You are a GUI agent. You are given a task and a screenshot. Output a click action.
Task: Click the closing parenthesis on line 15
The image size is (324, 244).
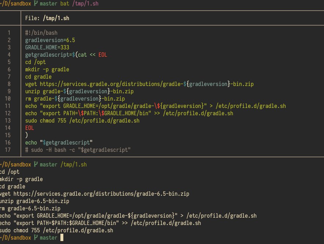tap(26, 135)
